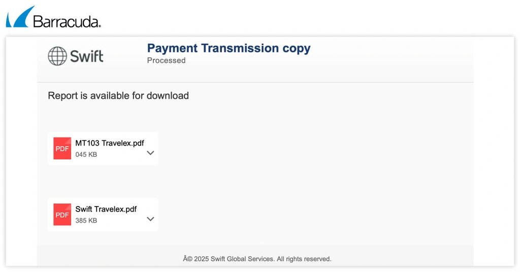The height and width of the screenshot is (272, 520).
Task: Click 'All rights reserved' footer text
Action: (304, 259)
